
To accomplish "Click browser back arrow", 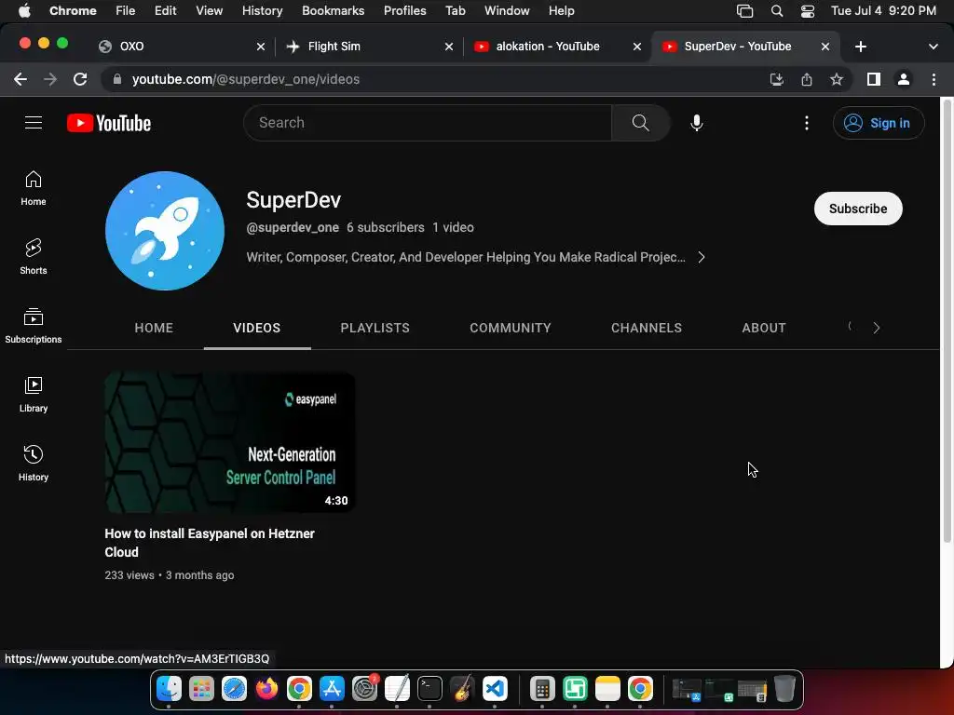I will [x=20, y=79].
